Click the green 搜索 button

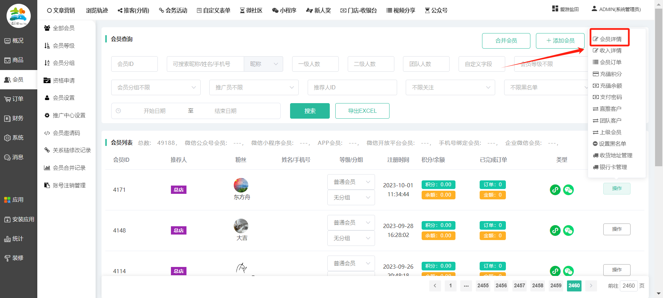point(310,111)
